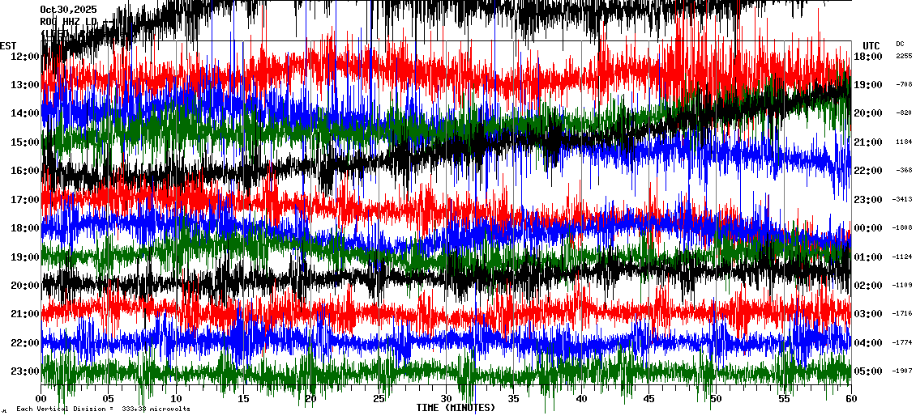Click the EST "12:00" time label
Viewport: 916px width, 420px height.
(x=24, y=56)
